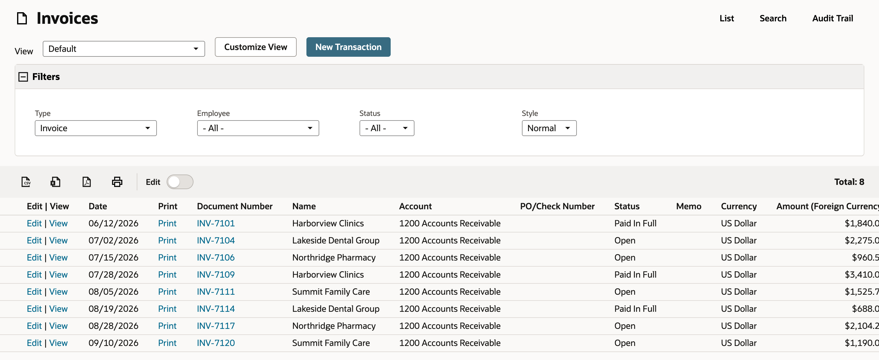The width and height of the screenshot is (879, 360).
Task: Open the Search menu item
Action: [773, 18]
